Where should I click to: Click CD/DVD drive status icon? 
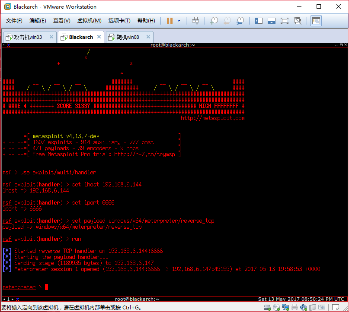(276, 307)
